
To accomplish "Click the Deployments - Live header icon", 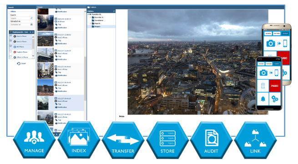I will point(11,32).
